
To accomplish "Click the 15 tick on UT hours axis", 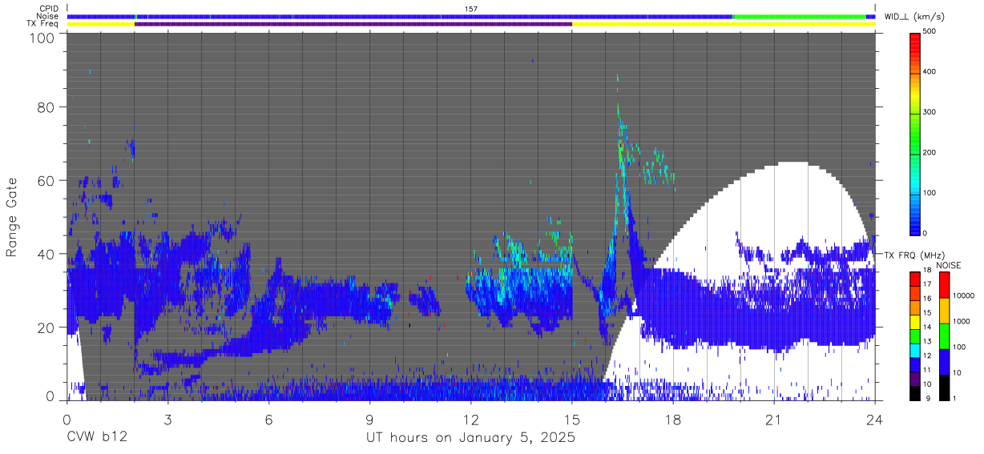I will pyautogui.click(x=572, y=419).
